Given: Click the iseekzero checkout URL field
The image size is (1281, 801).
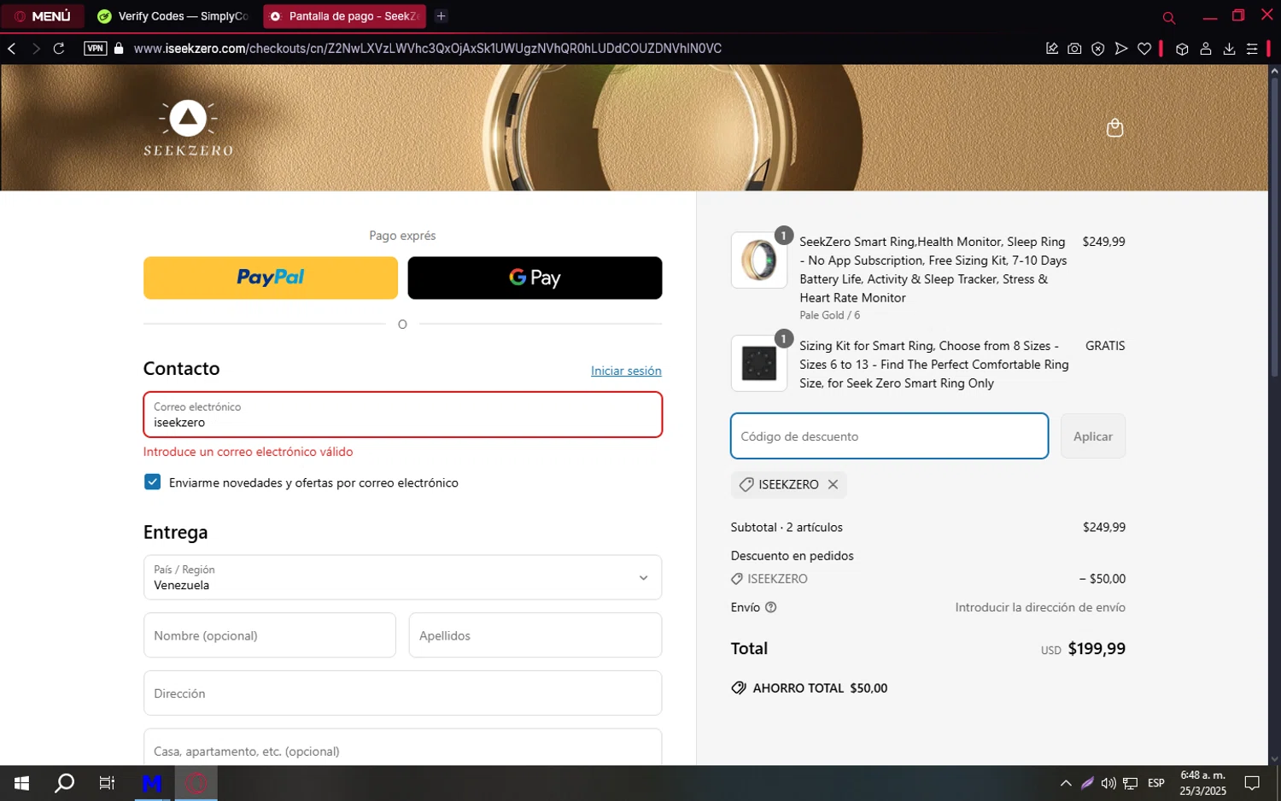Looking at the screenshot, I should [427, 49].
